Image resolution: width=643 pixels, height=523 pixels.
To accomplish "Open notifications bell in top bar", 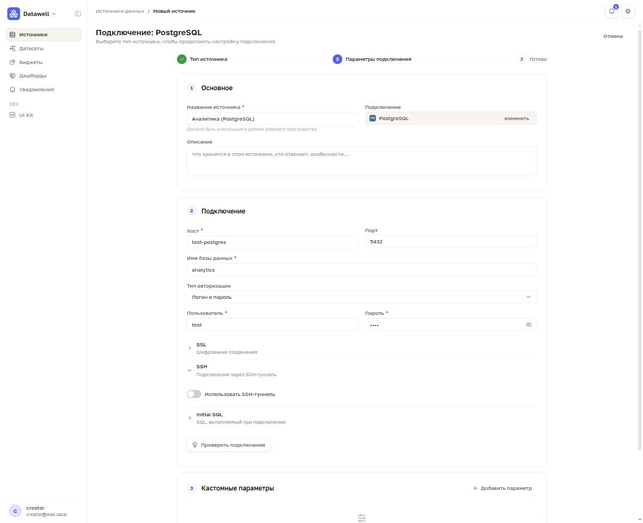I will [612, 11].
